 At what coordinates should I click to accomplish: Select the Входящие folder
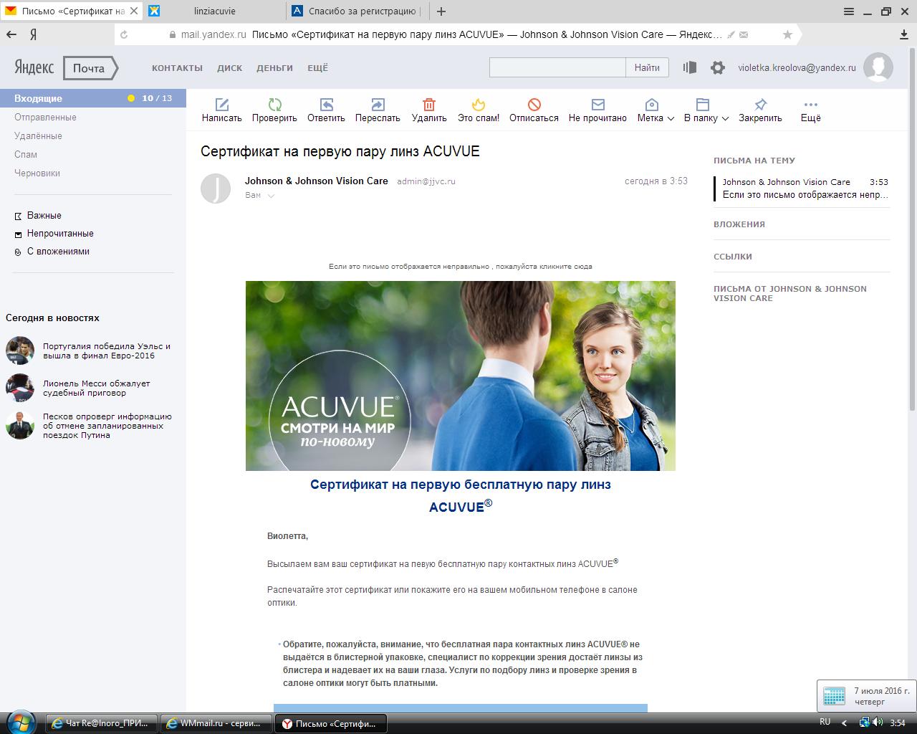93,98
